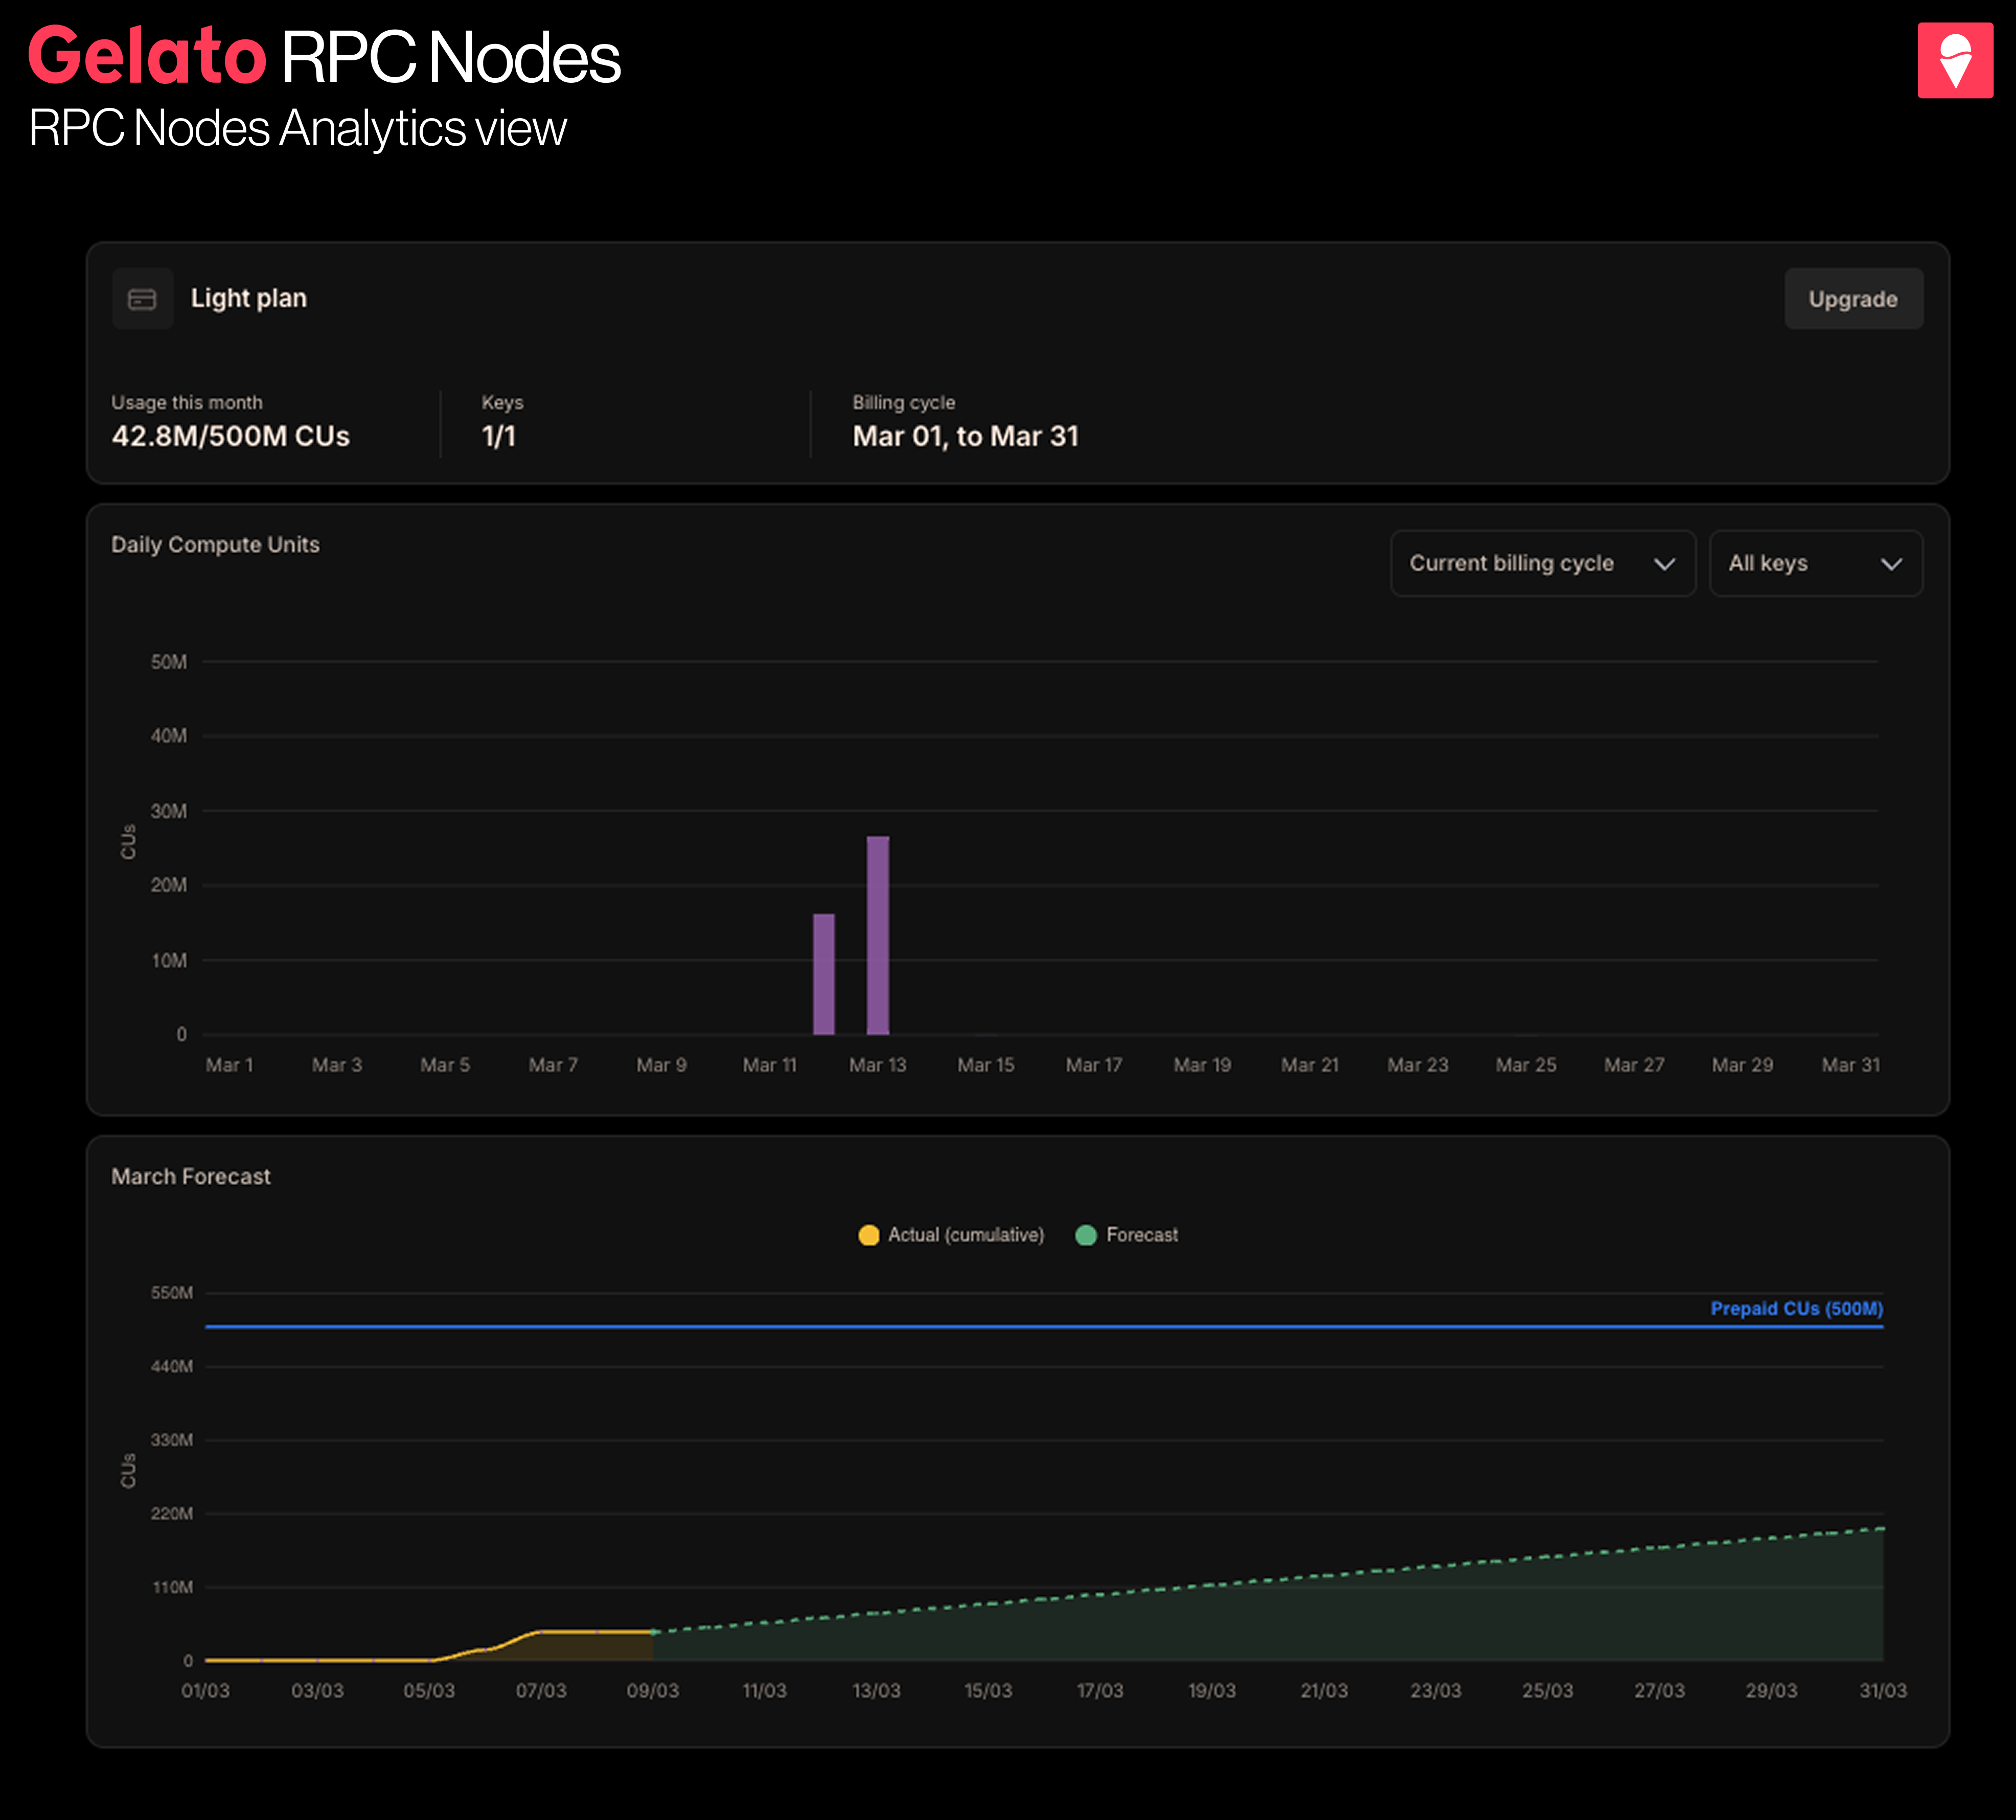
Task: Click the yellow Actual legend dot
Action: point(868,1235)
